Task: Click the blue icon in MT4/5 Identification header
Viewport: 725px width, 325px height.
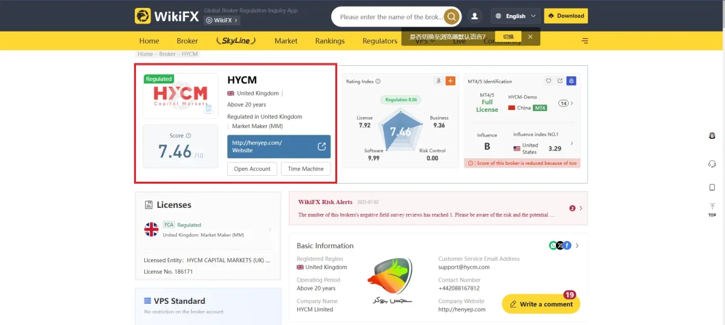Action: tap(572, 81)
